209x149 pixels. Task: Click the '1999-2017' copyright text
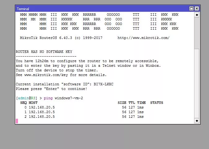pyautogui.click(x=93, y=38)
